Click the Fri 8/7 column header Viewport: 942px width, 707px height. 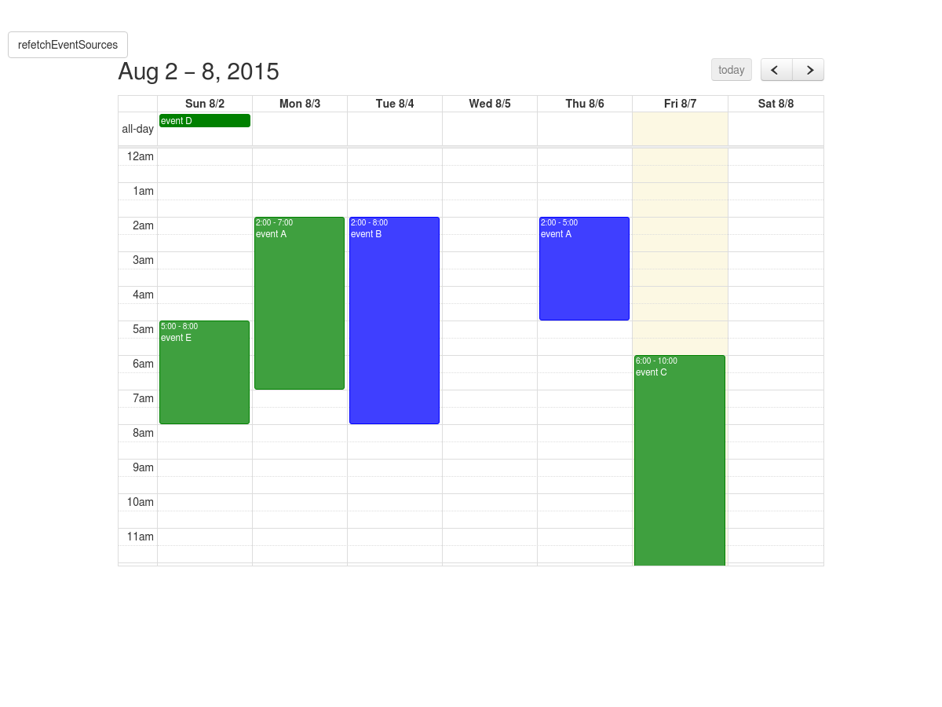(680, 104)
